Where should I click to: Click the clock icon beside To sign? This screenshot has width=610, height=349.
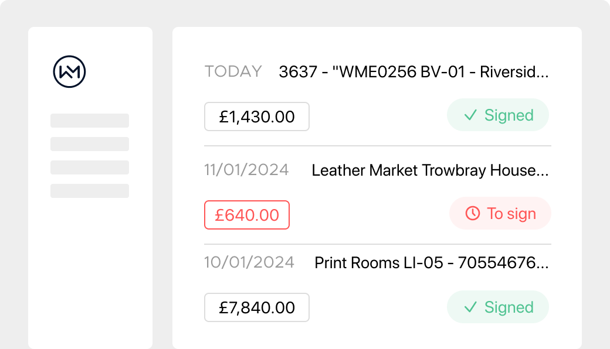[x=472, y=214]
